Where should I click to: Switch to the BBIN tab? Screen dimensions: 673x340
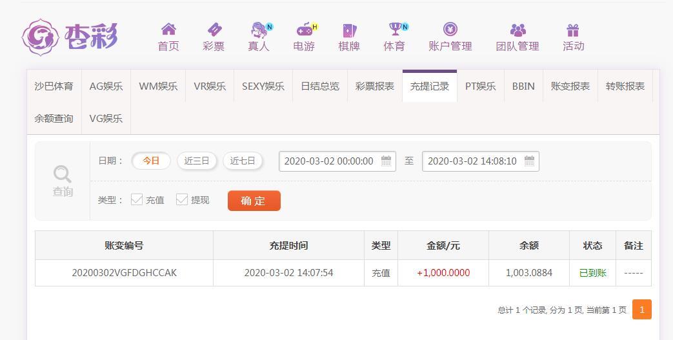[524, 86]
